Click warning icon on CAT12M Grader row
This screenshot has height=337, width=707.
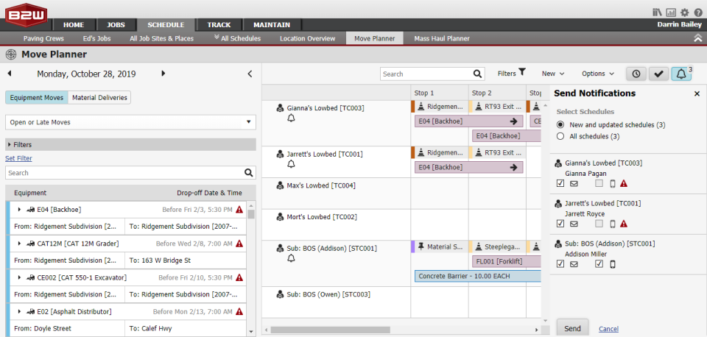coord(239,244)
